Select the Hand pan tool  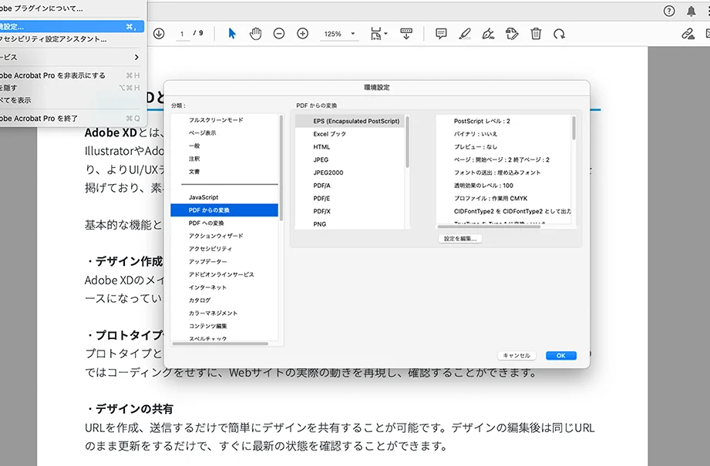255,33
